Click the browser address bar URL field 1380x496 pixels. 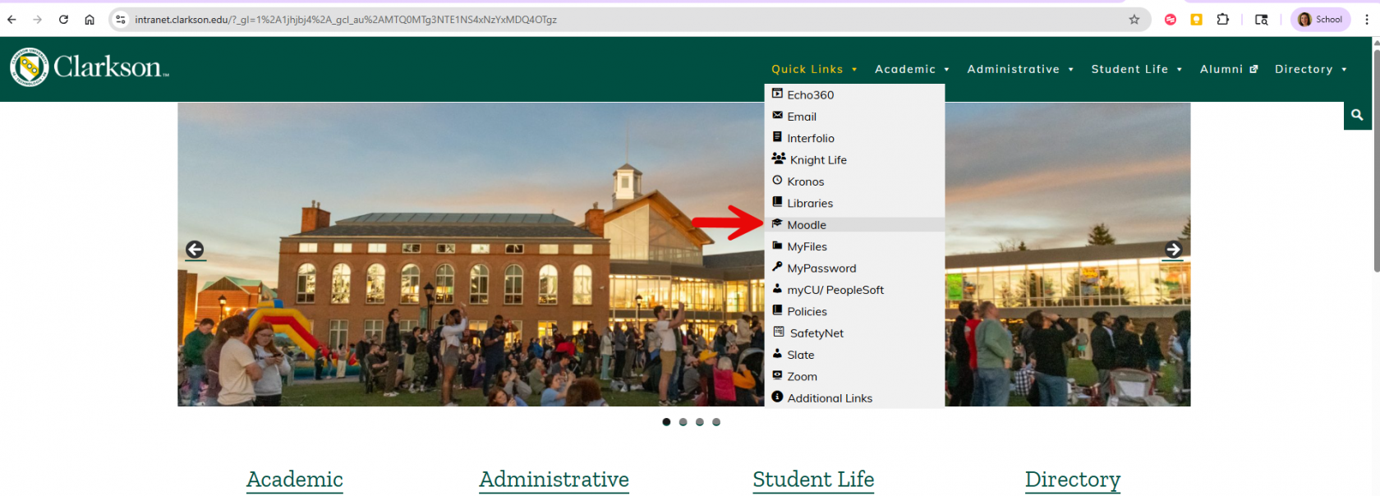pyautogui.click(x=575, y=20)
